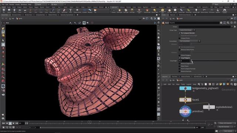237x133 pixels.
Task: Select the Metaball shelf tool
Action: pos(90,11)
